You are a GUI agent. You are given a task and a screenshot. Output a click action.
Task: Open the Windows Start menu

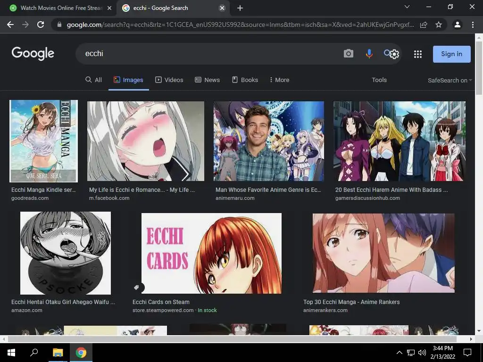11,353
